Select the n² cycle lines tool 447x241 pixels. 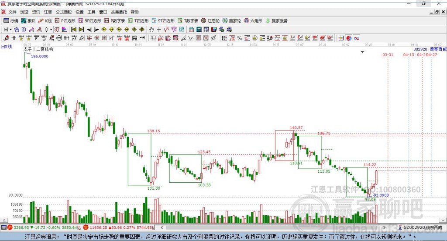tap(74, 38)
